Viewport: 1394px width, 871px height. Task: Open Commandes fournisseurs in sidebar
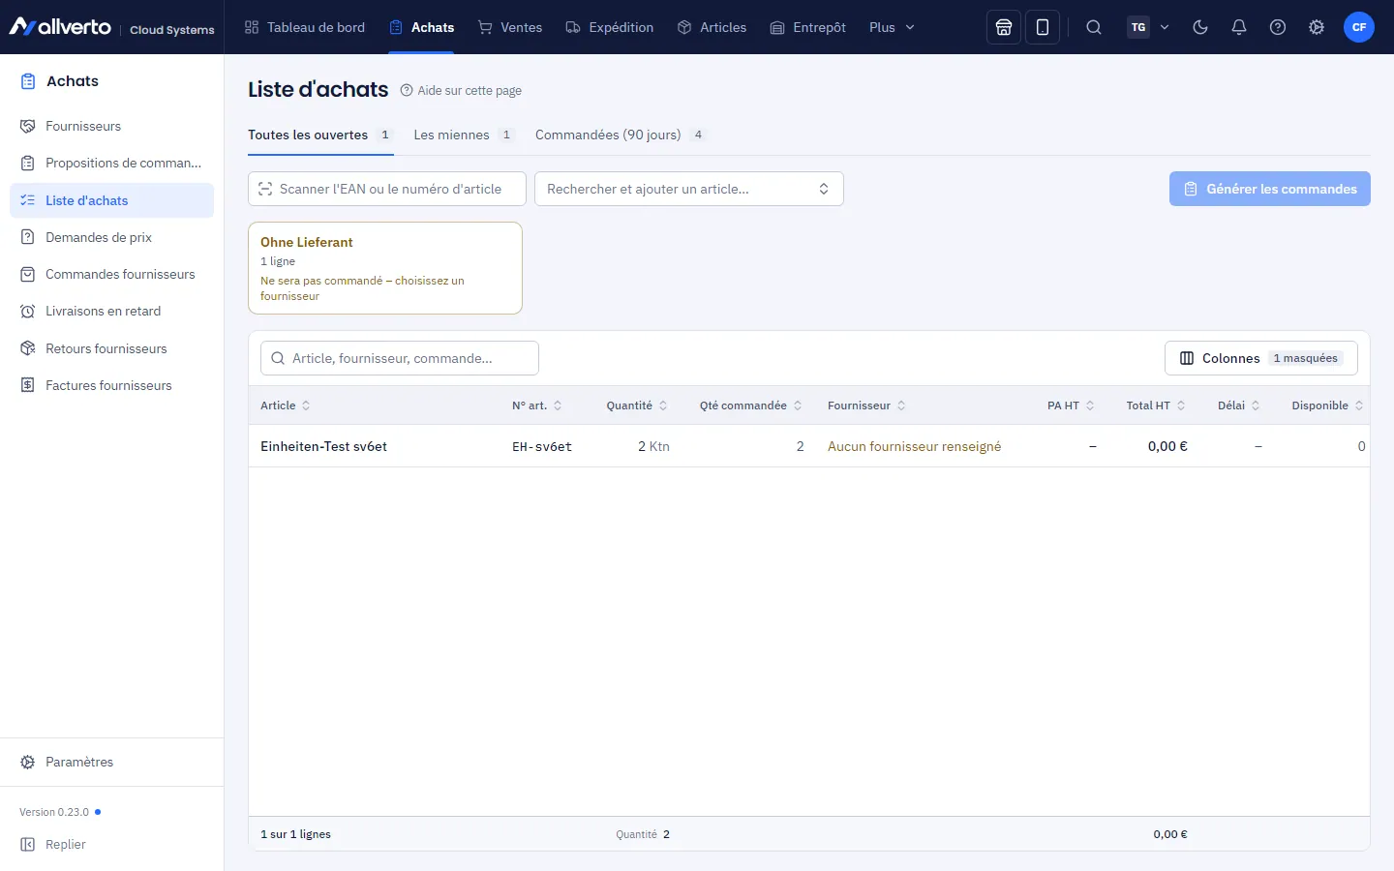[x=111, y=274]
